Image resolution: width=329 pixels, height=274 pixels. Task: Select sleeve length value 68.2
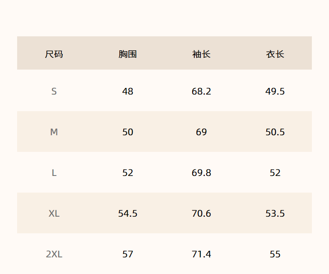(x=201, y=91)
